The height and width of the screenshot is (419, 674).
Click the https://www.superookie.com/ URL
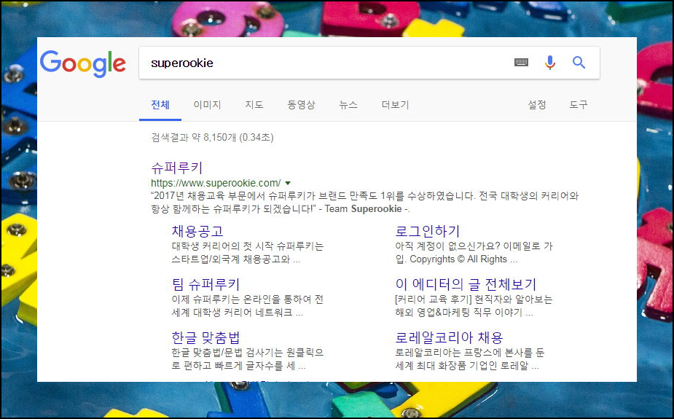(x=216, y=183)
